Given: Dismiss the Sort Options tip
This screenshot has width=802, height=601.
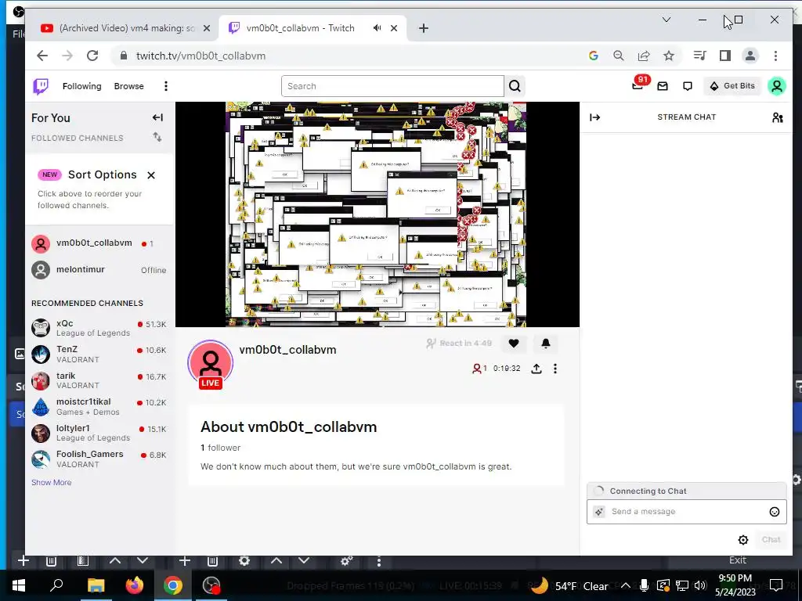Looking at the screenshot, I should tap(151, 175).
